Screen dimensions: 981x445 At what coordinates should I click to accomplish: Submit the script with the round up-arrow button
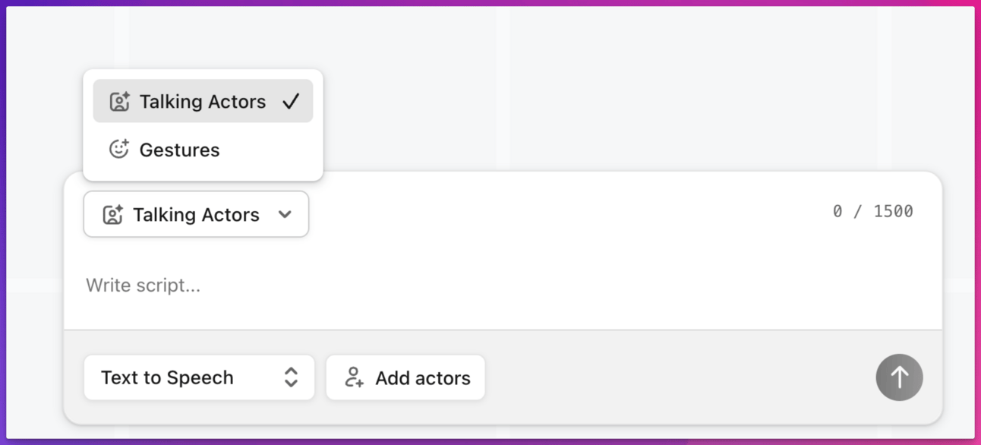[x=899, y=377]
